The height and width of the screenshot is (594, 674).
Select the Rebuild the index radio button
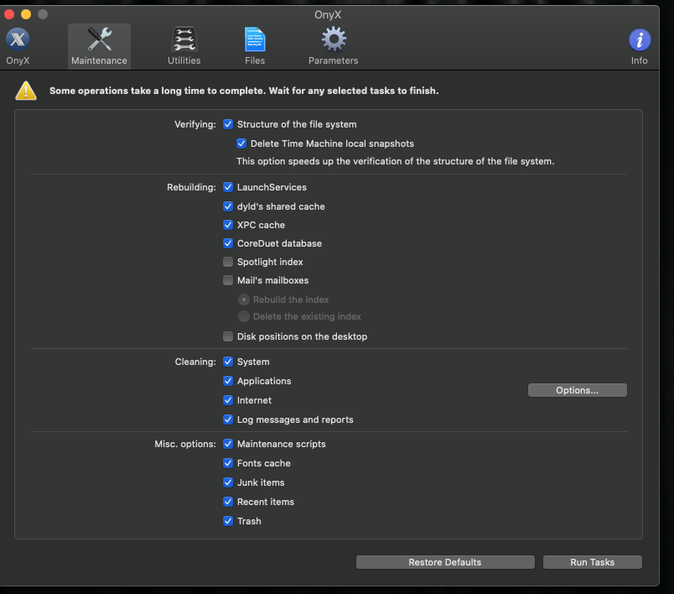pos(244,300)
